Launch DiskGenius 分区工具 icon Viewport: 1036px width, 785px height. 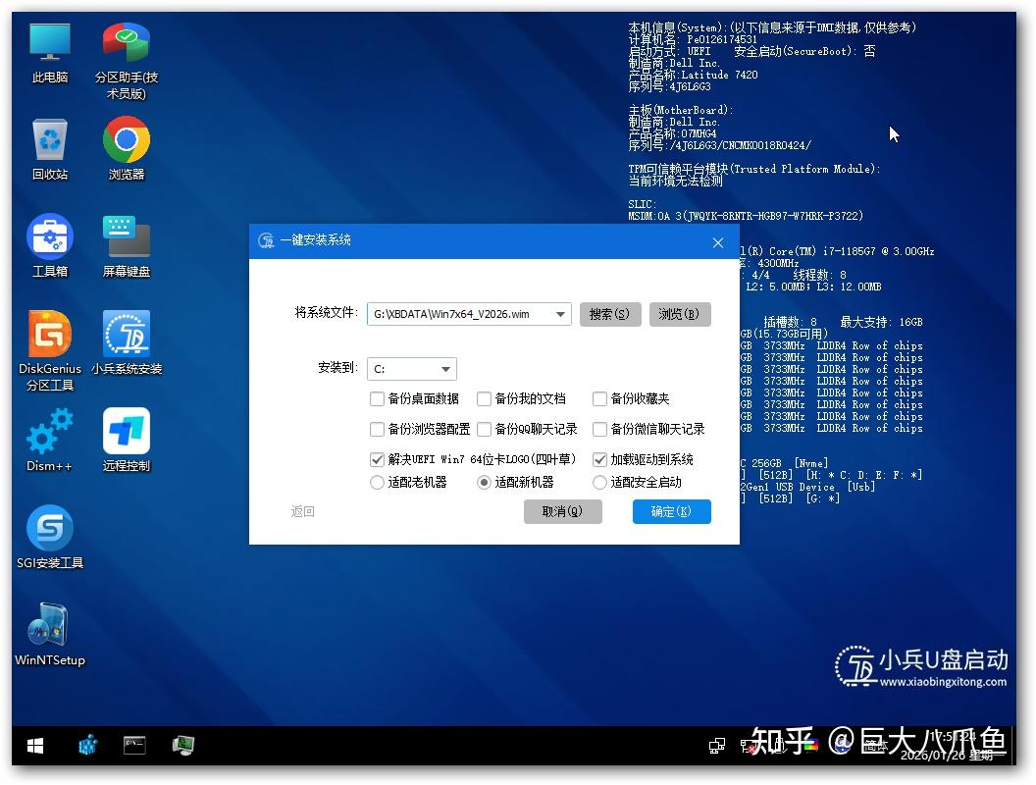[50, 351]
